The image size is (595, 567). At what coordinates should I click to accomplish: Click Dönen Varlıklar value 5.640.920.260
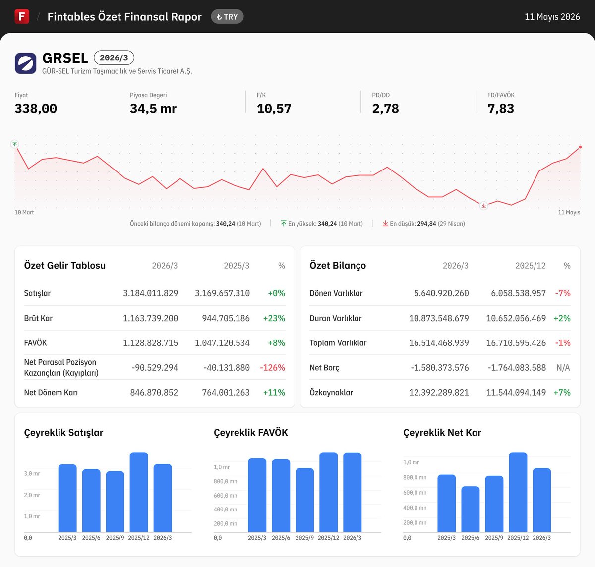click(x=441, y=293)
